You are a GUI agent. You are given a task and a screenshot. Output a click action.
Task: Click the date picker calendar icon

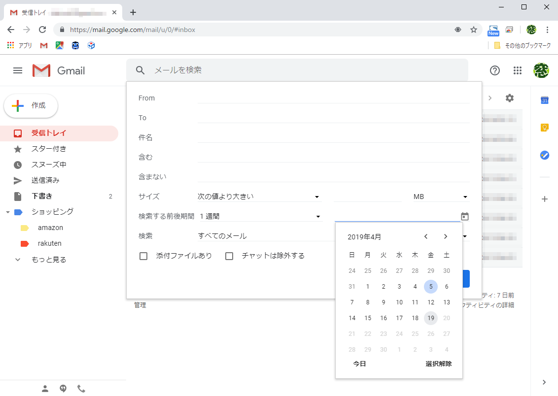(464, 216)
